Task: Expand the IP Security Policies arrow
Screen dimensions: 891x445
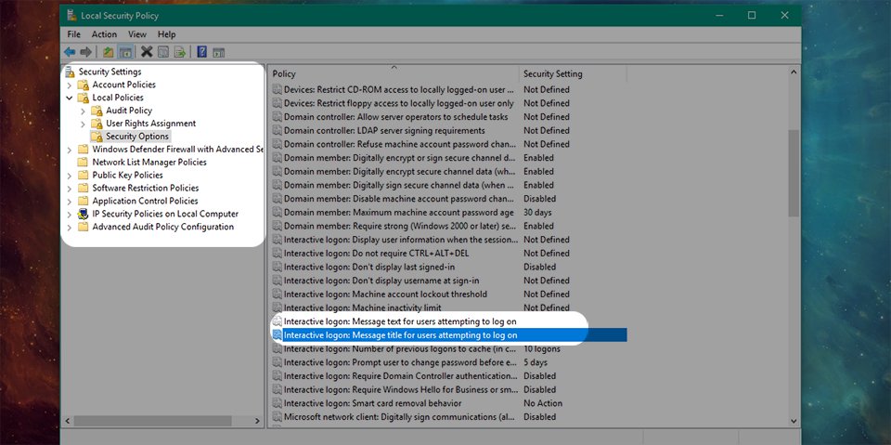Action: pyautogui.click(x=70, y=215)
